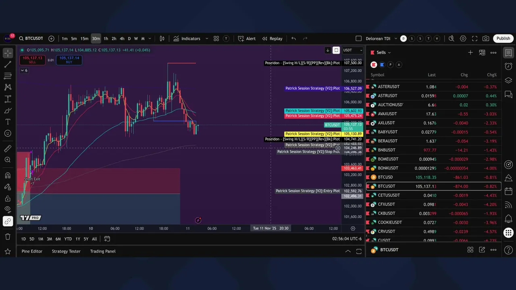This screenshot has height=290, width=516.
Task: Expand bottom panel with up chevron
Action: coord(347,251)
